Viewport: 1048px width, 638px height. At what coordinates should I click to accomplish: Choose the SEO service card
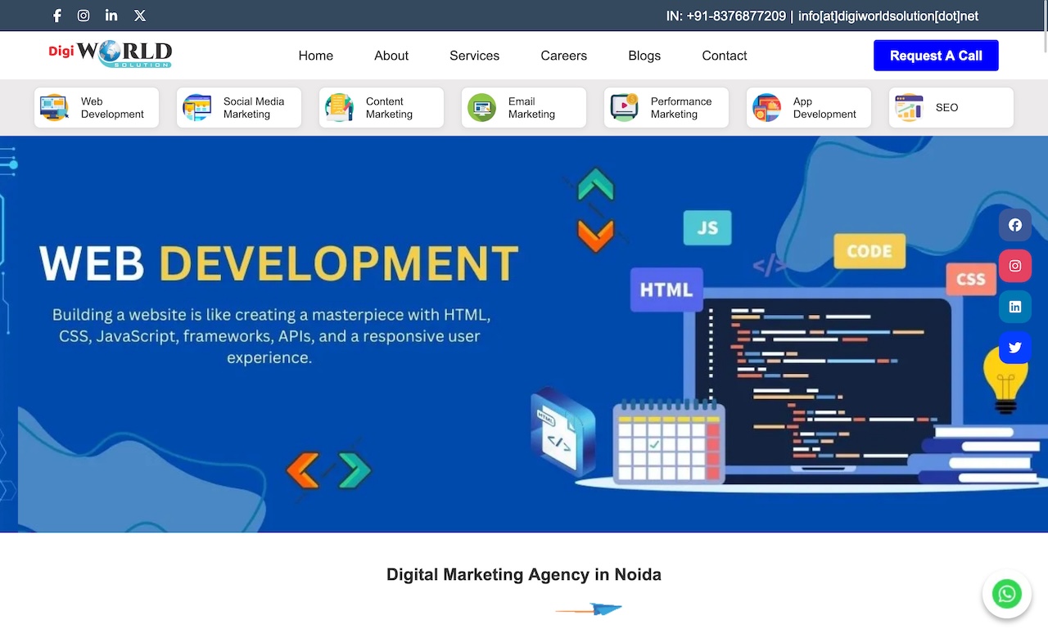[x=951, y=108]
